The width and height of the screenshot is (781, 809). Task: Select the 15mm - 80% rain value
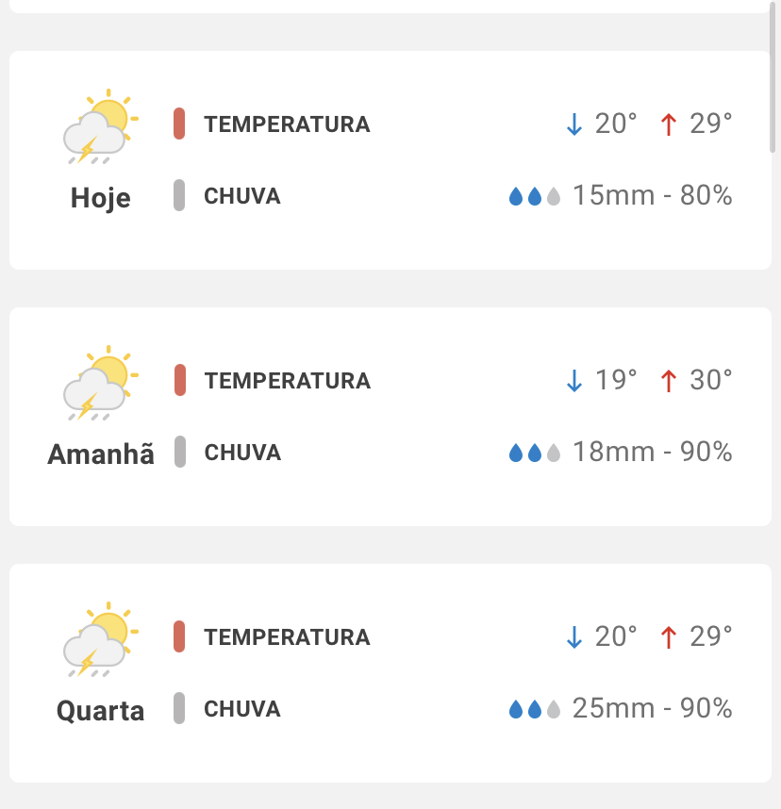pos(652,196)
